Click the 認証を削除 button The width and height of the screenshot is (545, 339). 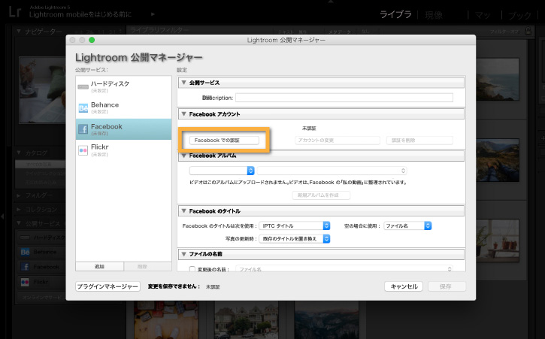tap(419, 140)
